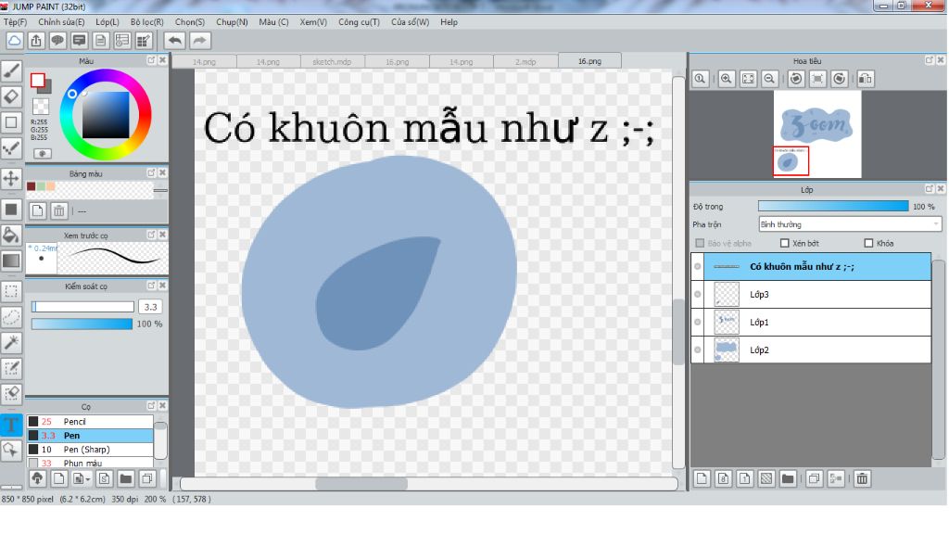
Task: Toggle visibility of layer Lớp2
Action: tap(697, 350)
